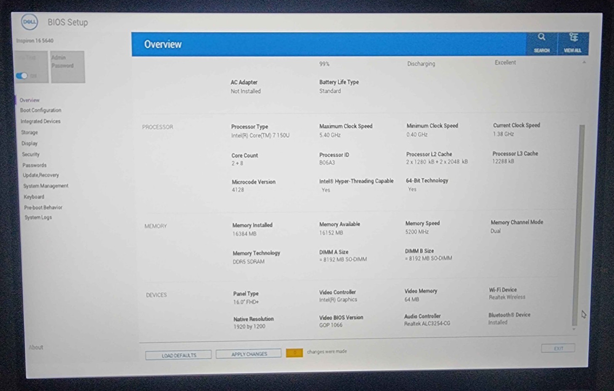Click the Current Clock Speed 1.38 GHz
This screenshot has width=614, height=391.
[x=503, y=134]
